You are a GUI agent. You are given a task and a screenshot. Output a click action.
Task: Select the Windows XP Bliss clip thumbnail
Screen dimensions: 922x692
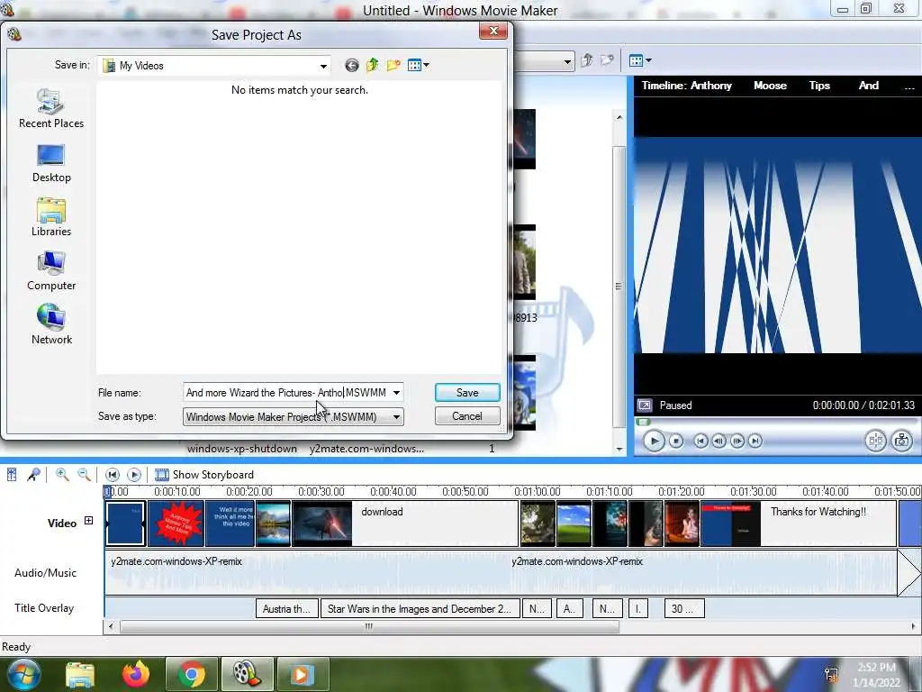[x=574, y=524]
